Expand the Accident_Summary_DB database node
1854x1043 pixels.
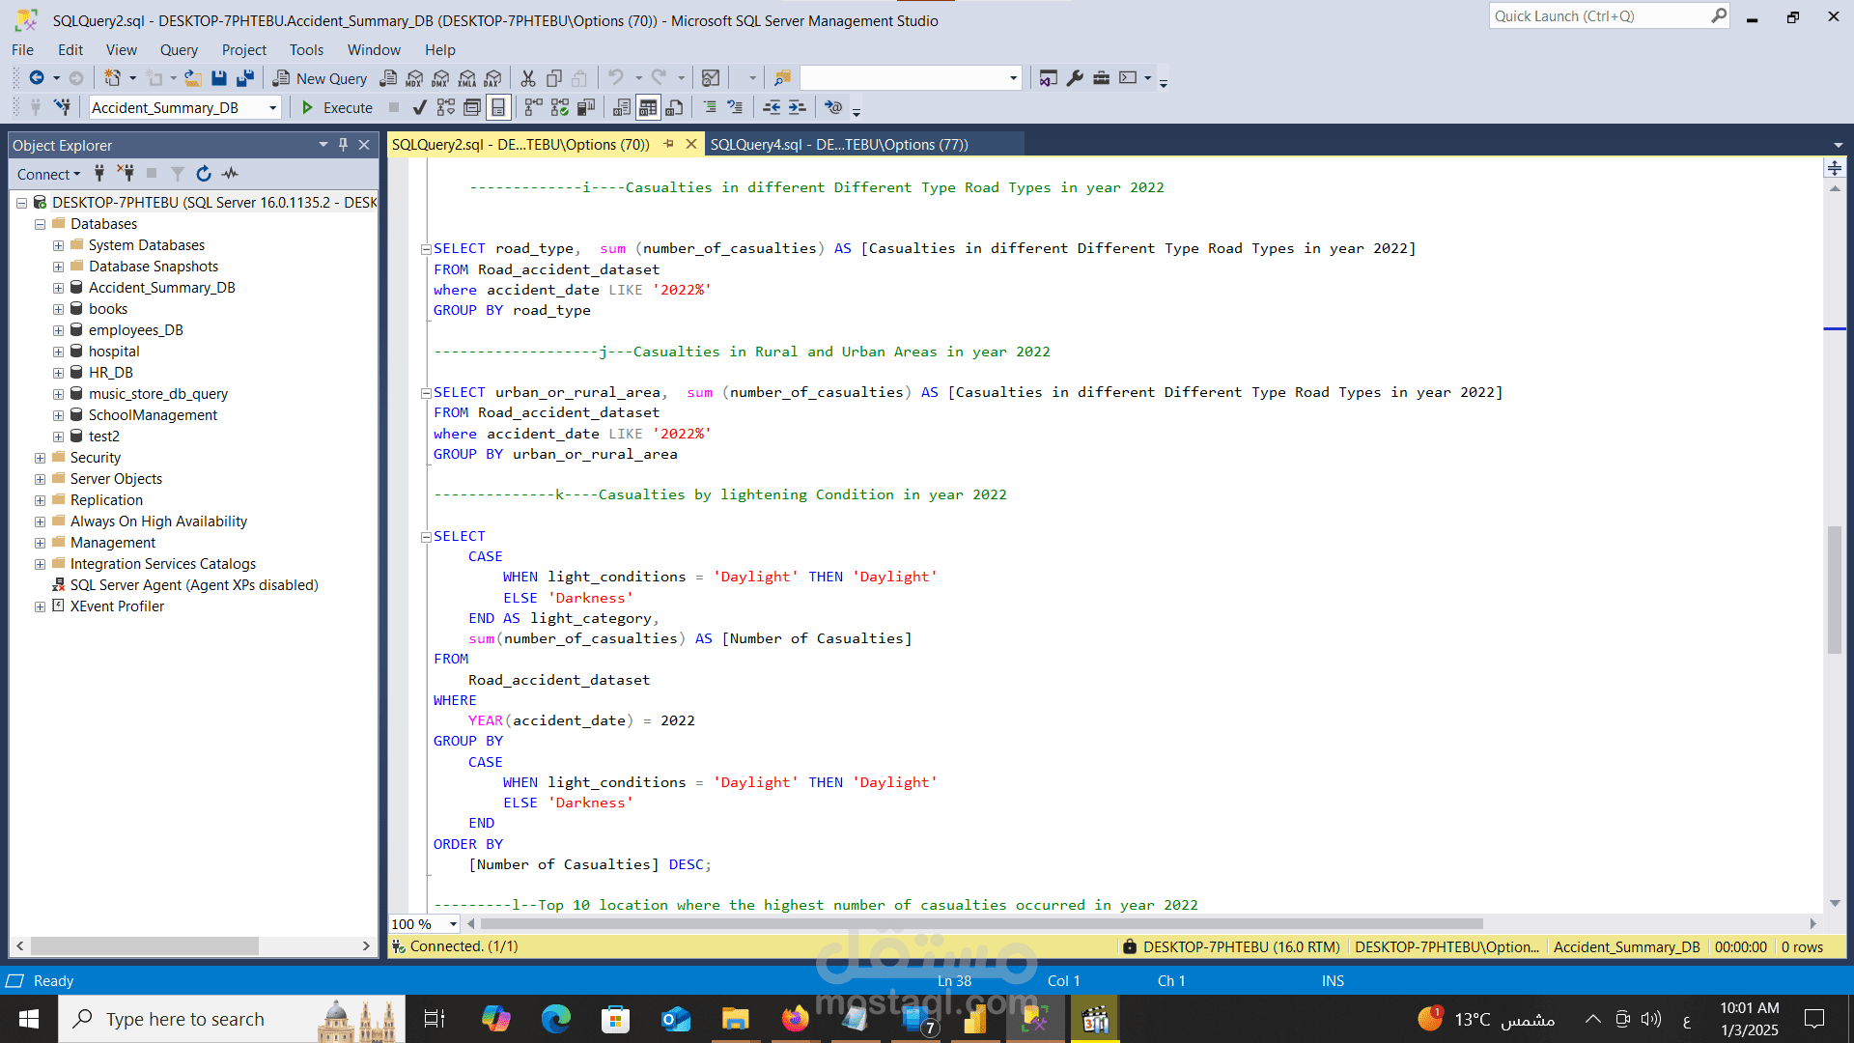point(58,288)
